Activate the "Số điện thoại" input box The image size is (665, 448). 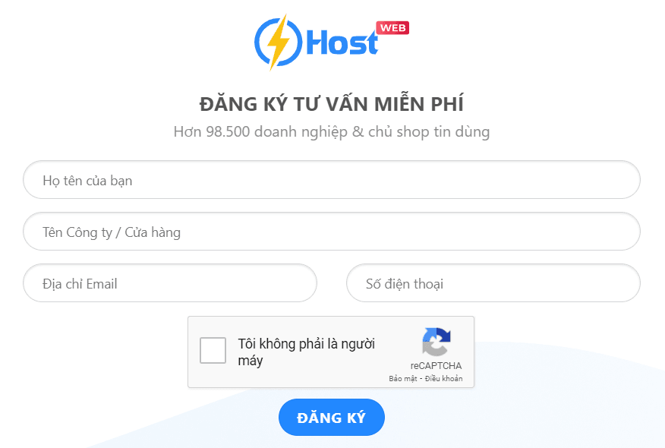pos(493,283)
